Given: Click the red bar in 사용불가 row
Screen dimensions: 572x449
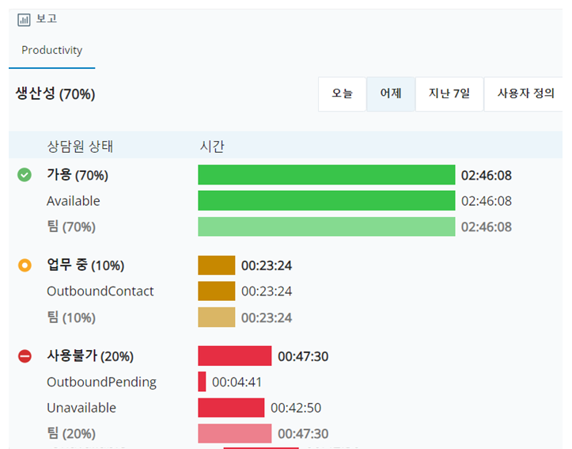Looking at the screenshot, I should click(x=235, y=356).
